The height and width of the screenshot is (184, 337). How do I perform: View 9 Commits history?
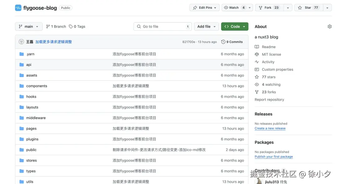(x=232, y=42)
